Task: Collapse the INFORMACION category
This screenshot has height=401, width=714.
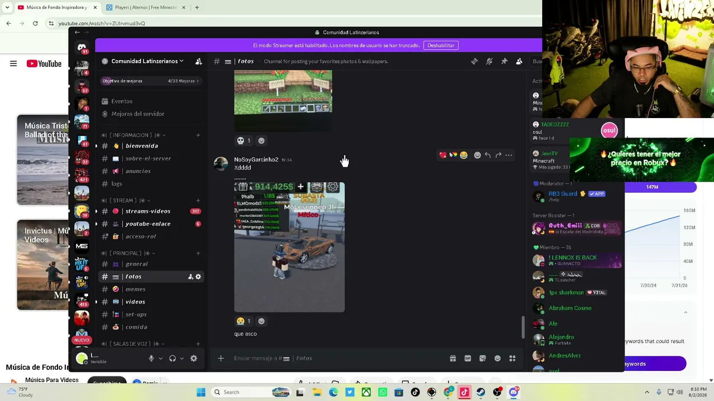Action: click(134, 135)
